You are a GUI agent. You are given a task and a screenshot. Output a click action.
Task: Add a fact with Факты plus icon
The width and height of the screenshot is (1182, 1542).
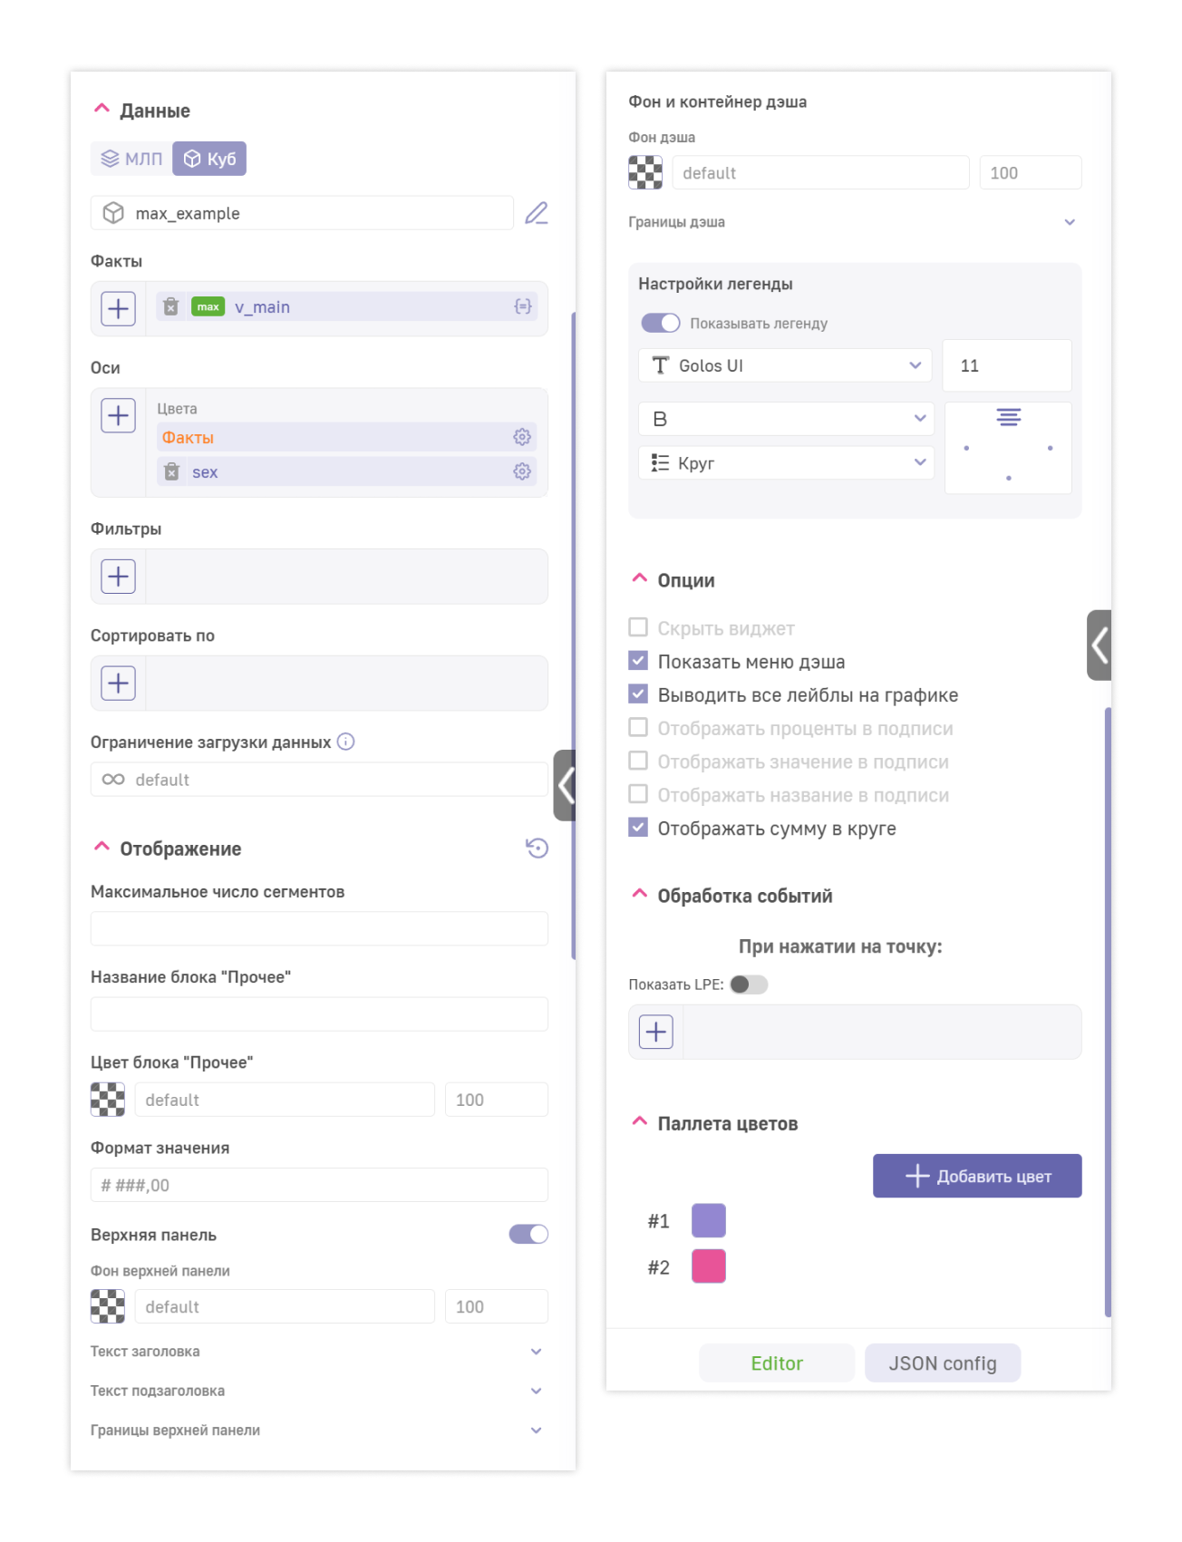tap(118, 308)
